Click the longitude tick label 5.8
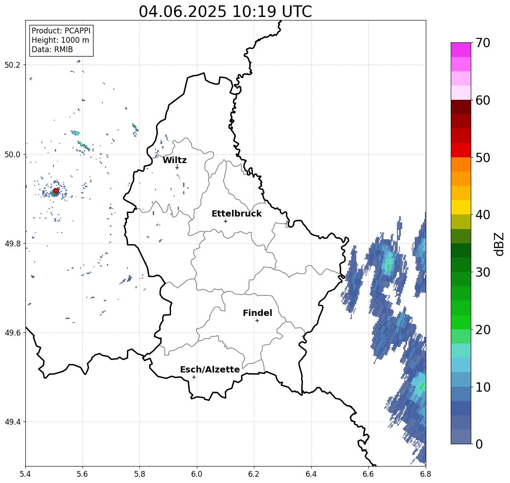 139,474
